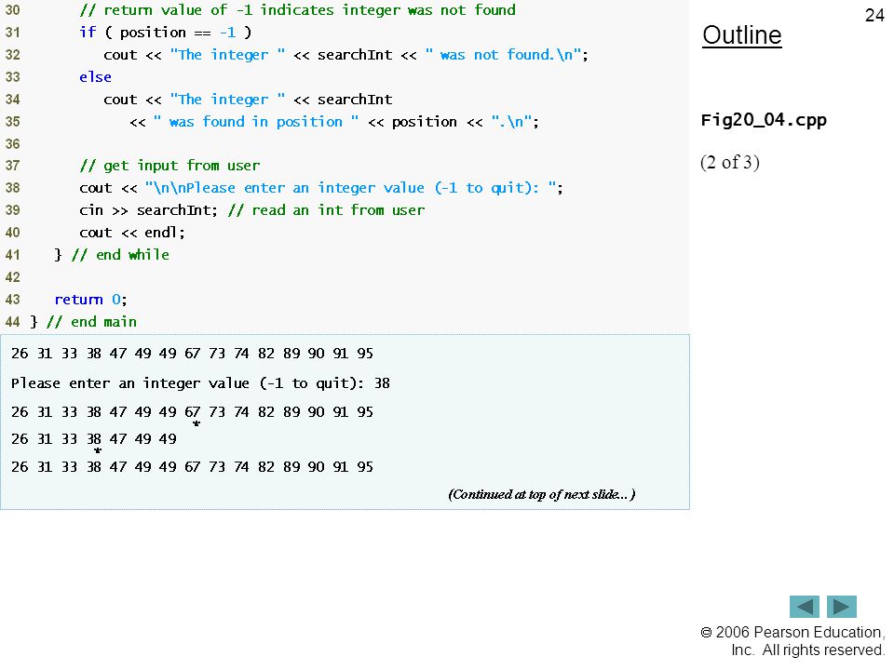Image resolution: width=894 pixels, height=670 pixels.
Task: Select code line 30 comment about -1
Action: tap(298, 10)
